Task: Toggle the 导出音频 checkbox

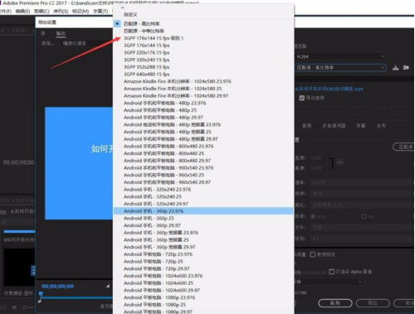Action: pos(302,98)
